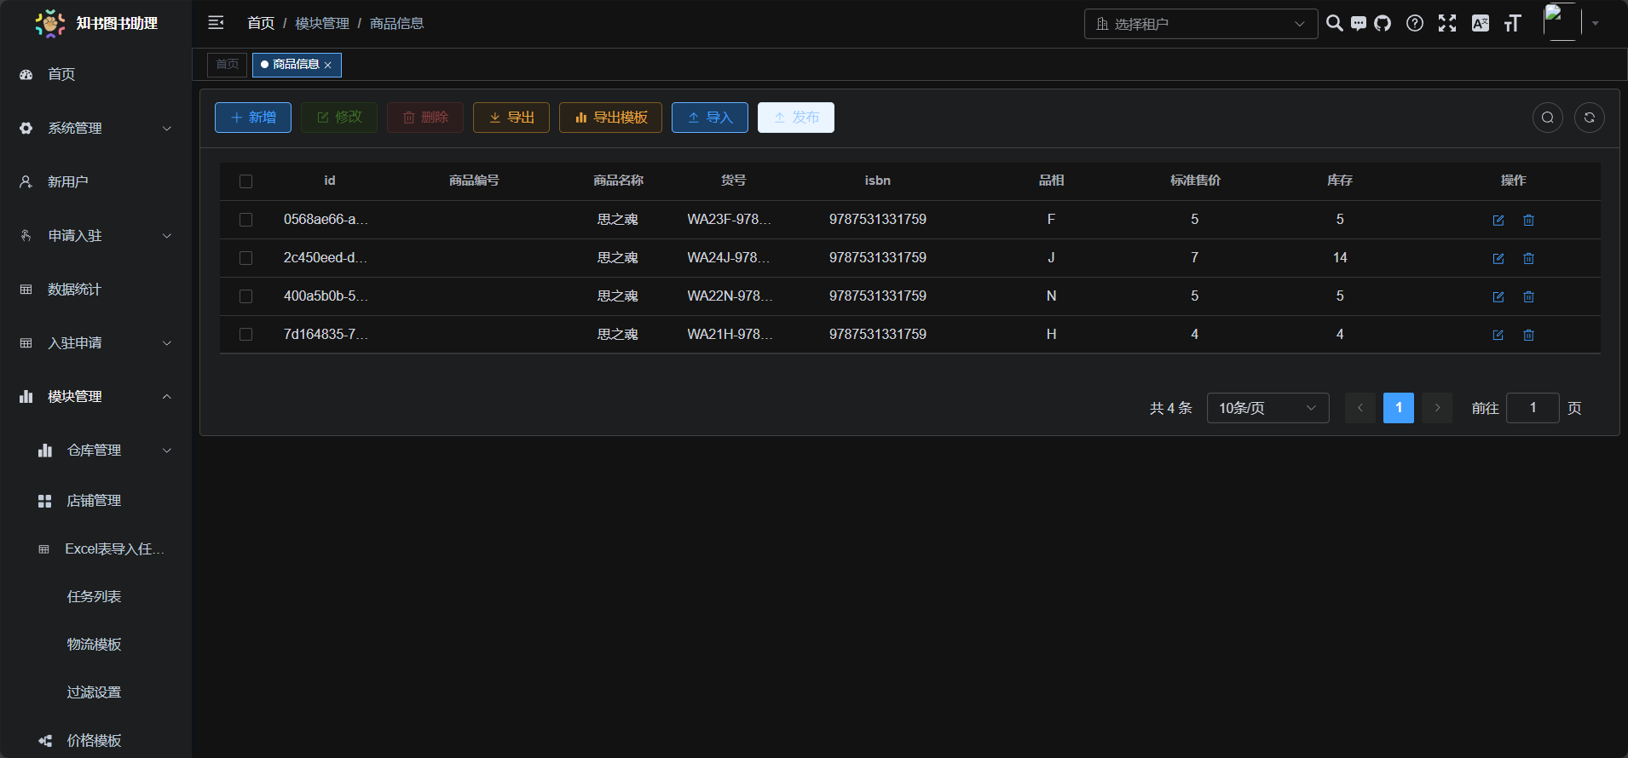This screenshot has height=758, width=1628.
Task: Switch to the 首页 tab
Action: click(x=227, y=65)
